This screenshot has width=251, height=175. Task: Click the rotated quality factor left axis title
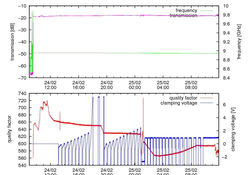click(x=10, y=129)
